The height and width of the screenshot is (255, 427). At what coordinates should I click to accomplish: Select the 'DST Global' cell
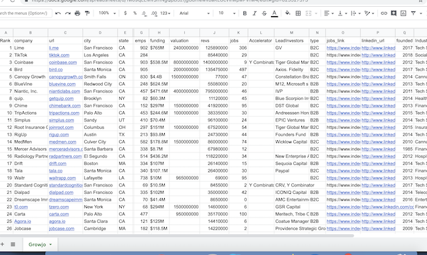point(292,106)
